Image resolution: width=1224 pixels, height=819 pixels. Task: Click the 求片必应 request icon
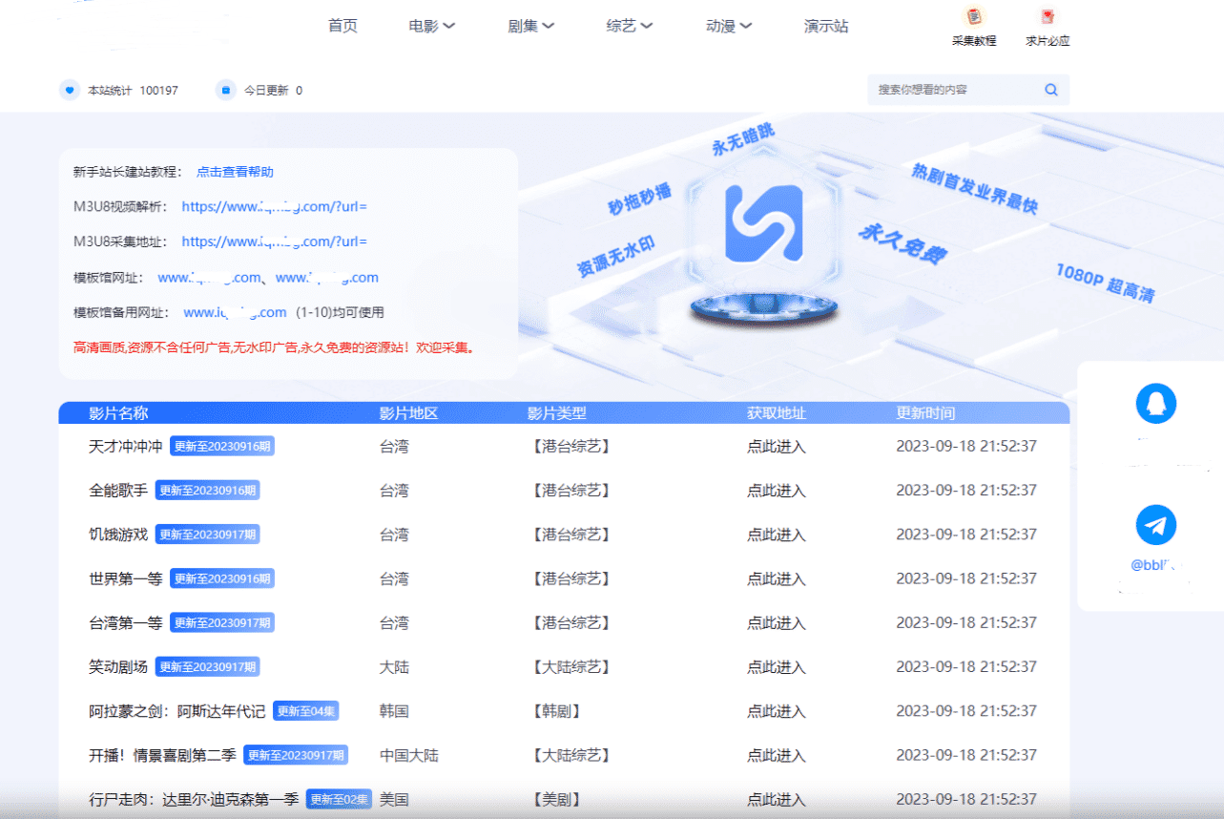tap(1048, 17)
